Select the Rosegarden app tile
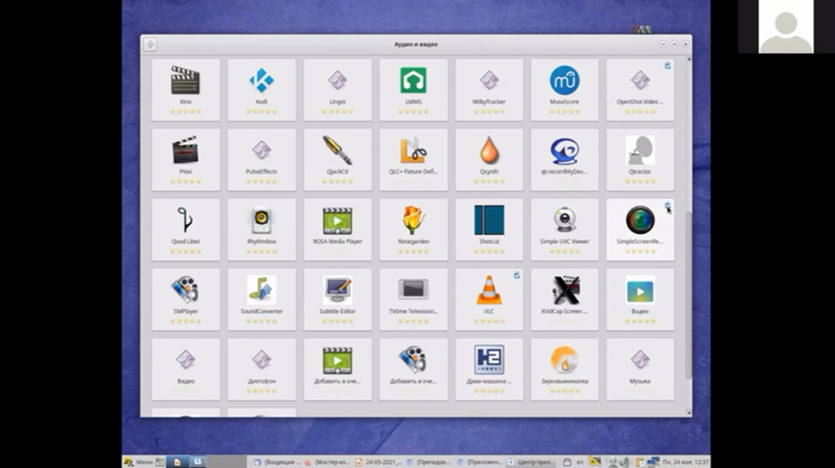Image resolution: width=835 pixels, height=468 pixels. point(413,229)
